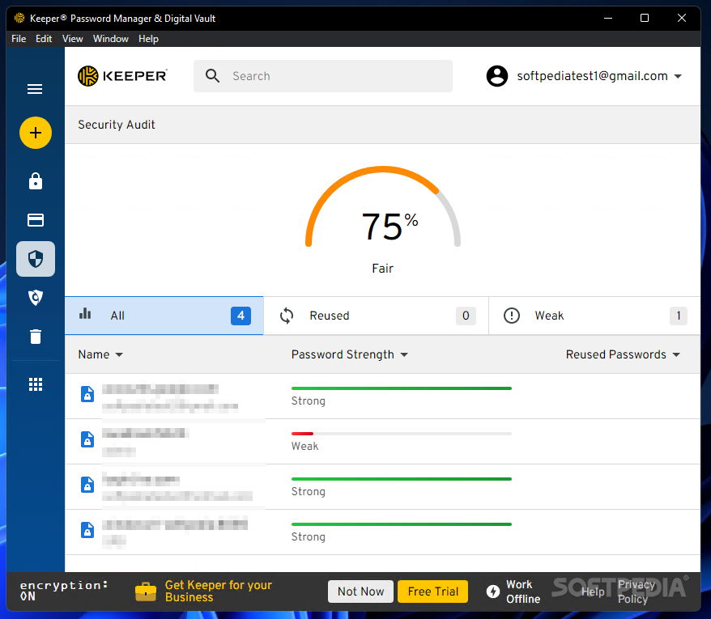Click the Reused count badge 0
711x619 pixels.
point(466,316)
